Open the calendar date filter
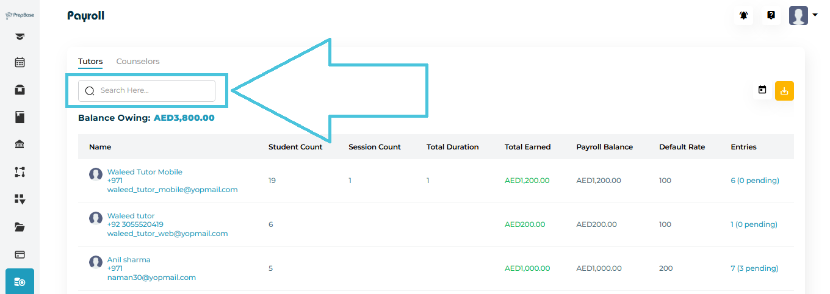The height and width of the screenshot is (294, 830). pos(762,90)
